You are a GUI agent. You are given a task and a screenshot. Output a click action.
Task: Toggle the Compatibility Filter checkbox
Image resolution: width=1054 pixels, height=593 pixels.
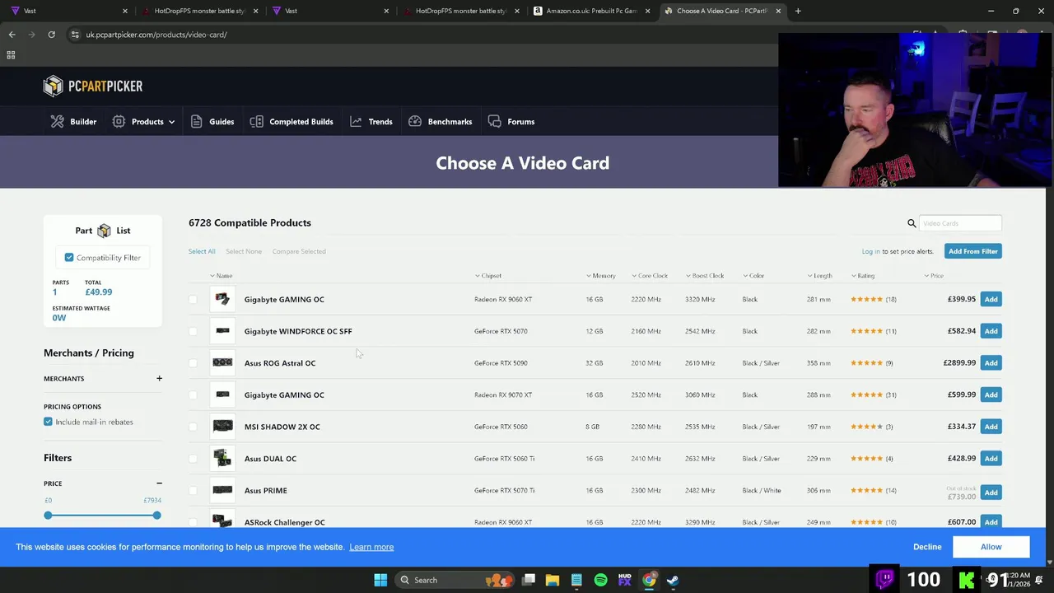69,257
